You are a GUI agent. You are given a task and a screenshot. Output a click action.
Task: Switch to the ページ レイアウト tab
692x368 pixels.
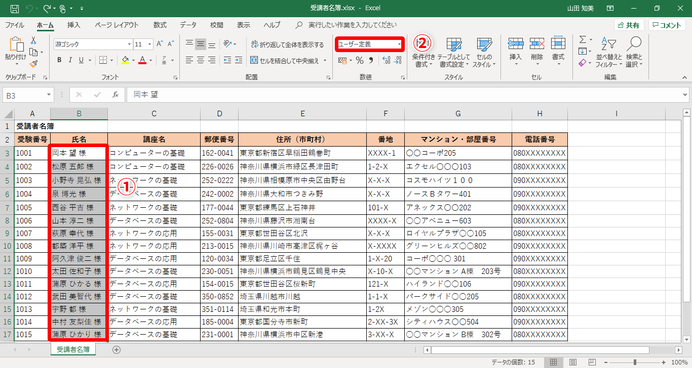(x=117, y=25)
